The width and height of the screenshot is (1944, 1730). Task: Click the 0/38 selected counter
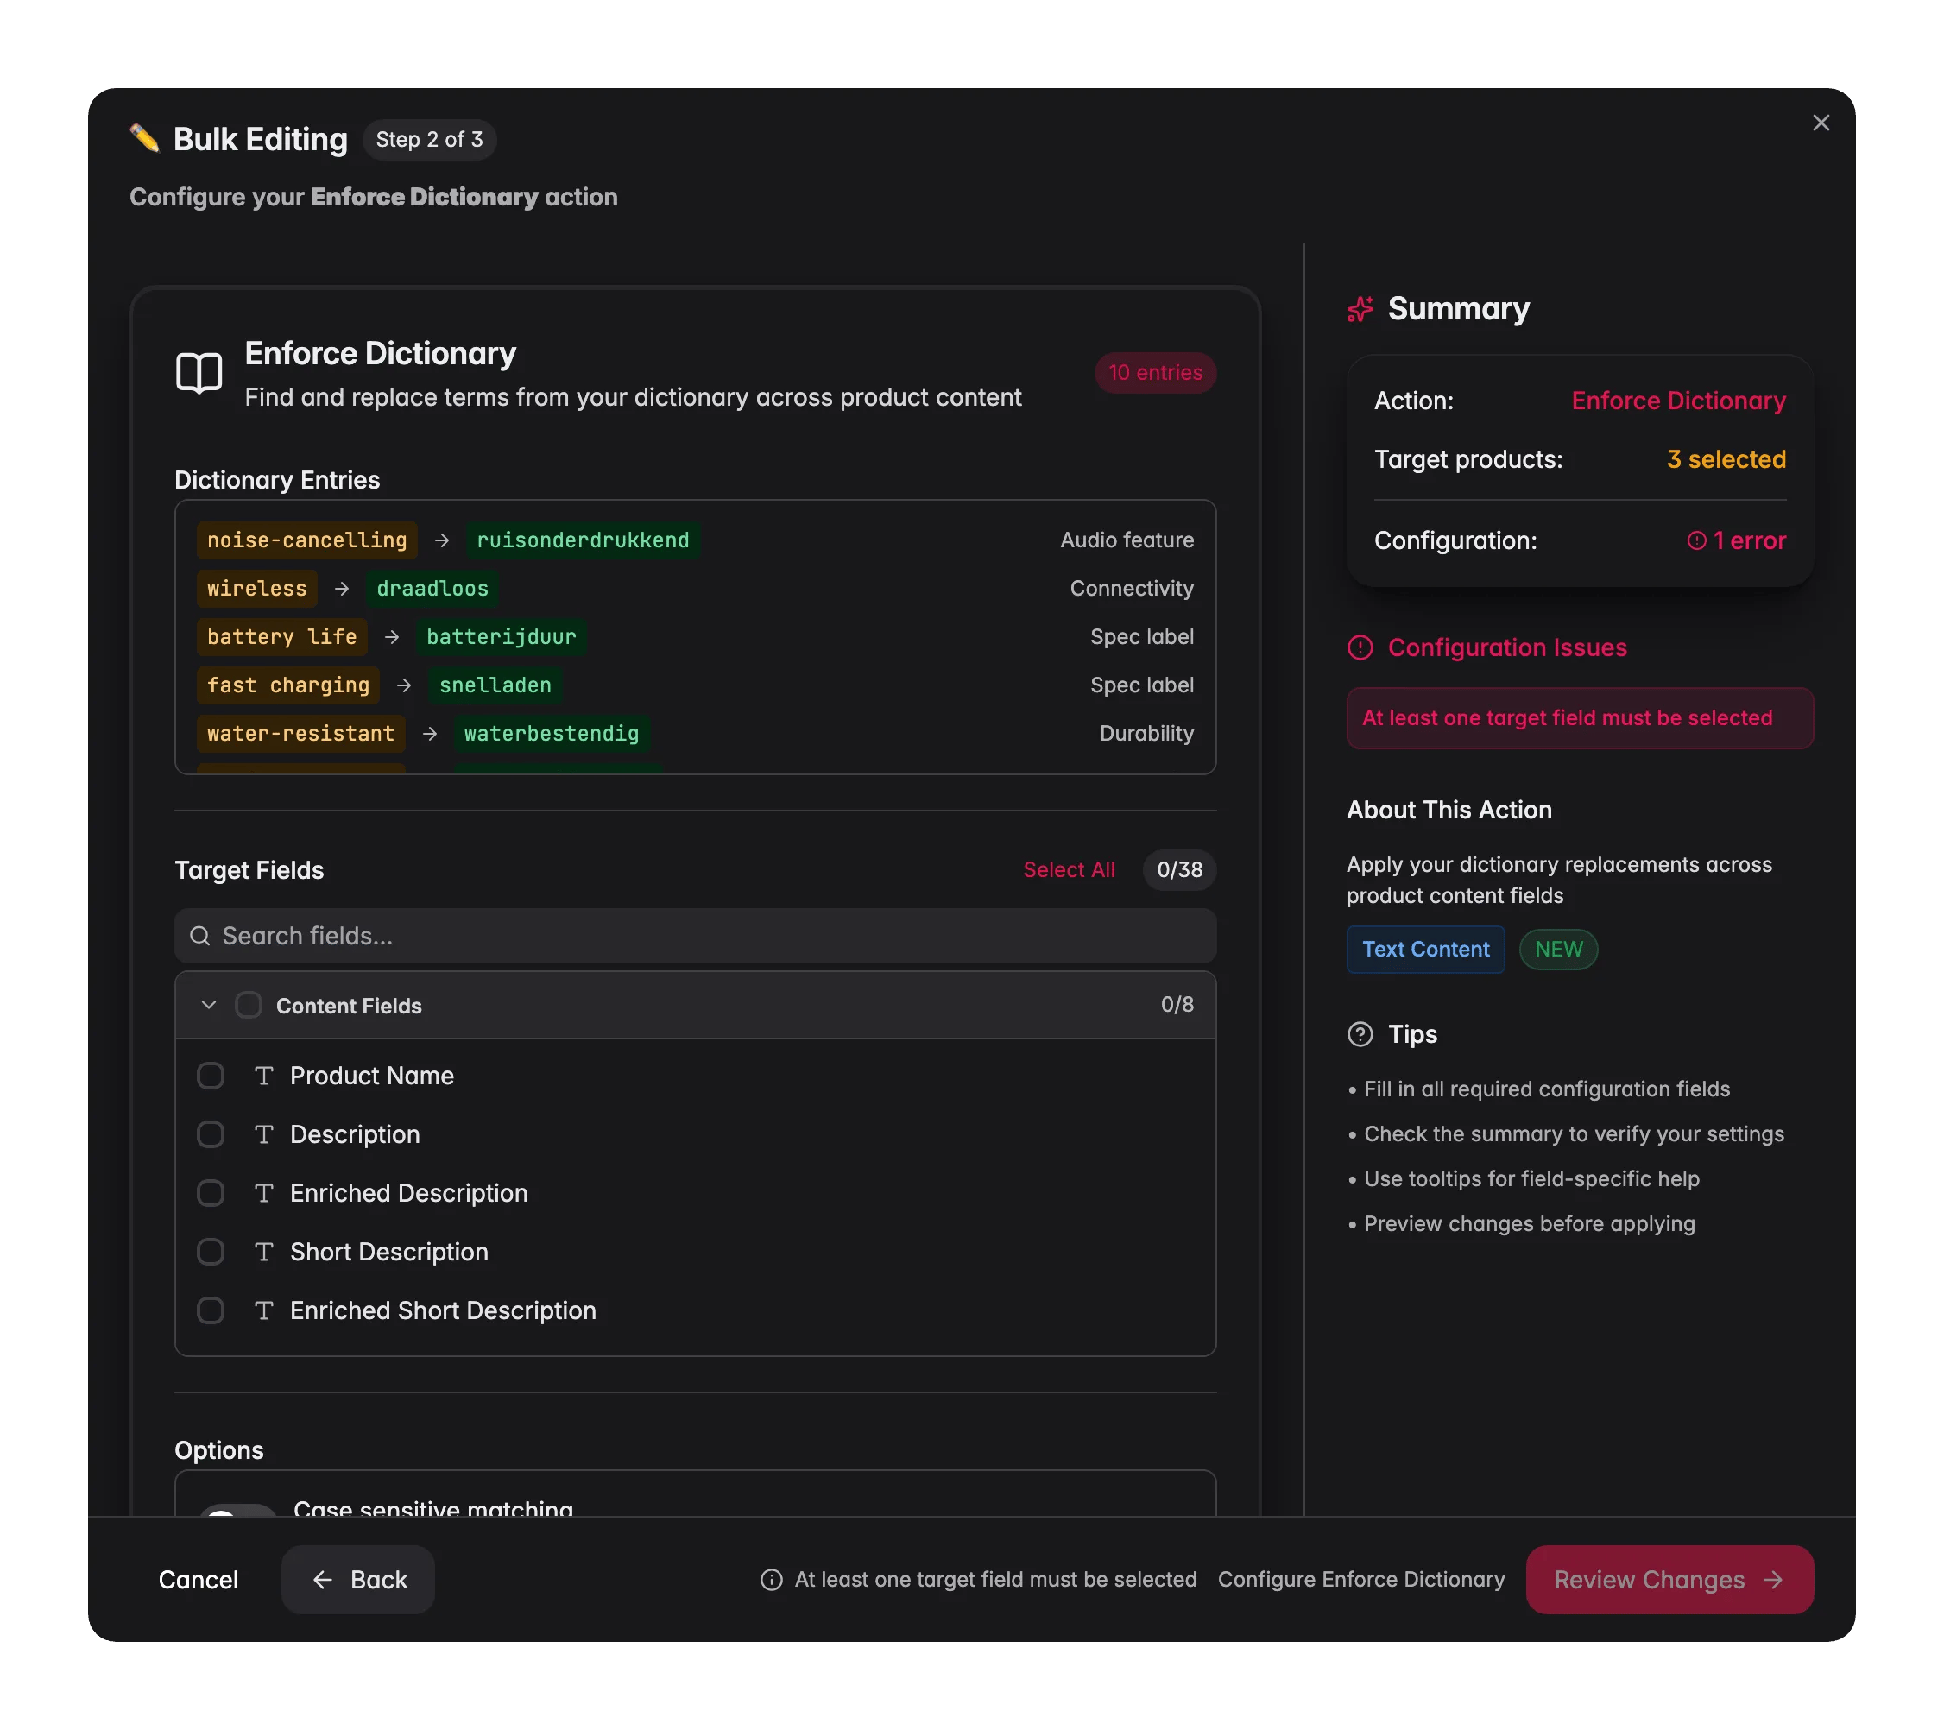(x=1179, y=870)
